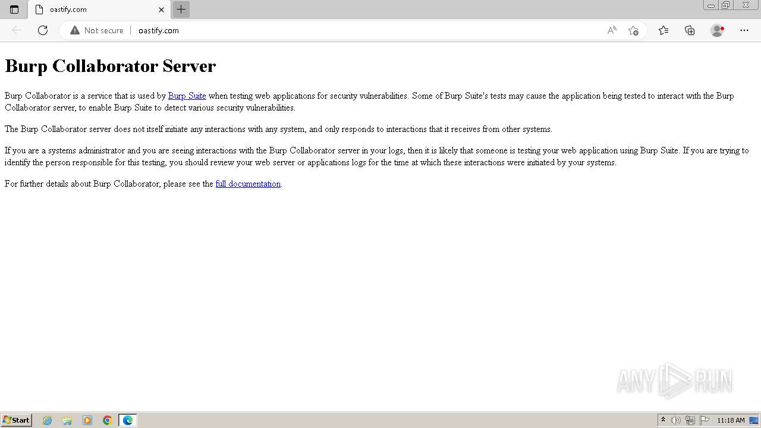The image size is (761, 428).
Task: Click the clock showing 11:18 AM
Action: tap(731, 420)
